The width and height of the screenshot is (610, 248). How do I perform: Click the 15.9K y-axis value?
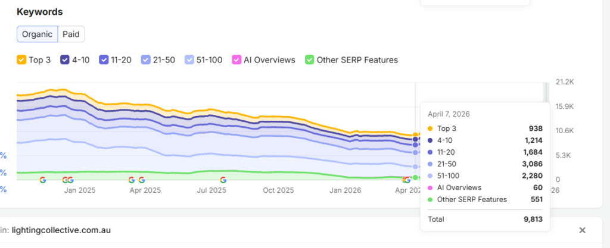(565, 106)
